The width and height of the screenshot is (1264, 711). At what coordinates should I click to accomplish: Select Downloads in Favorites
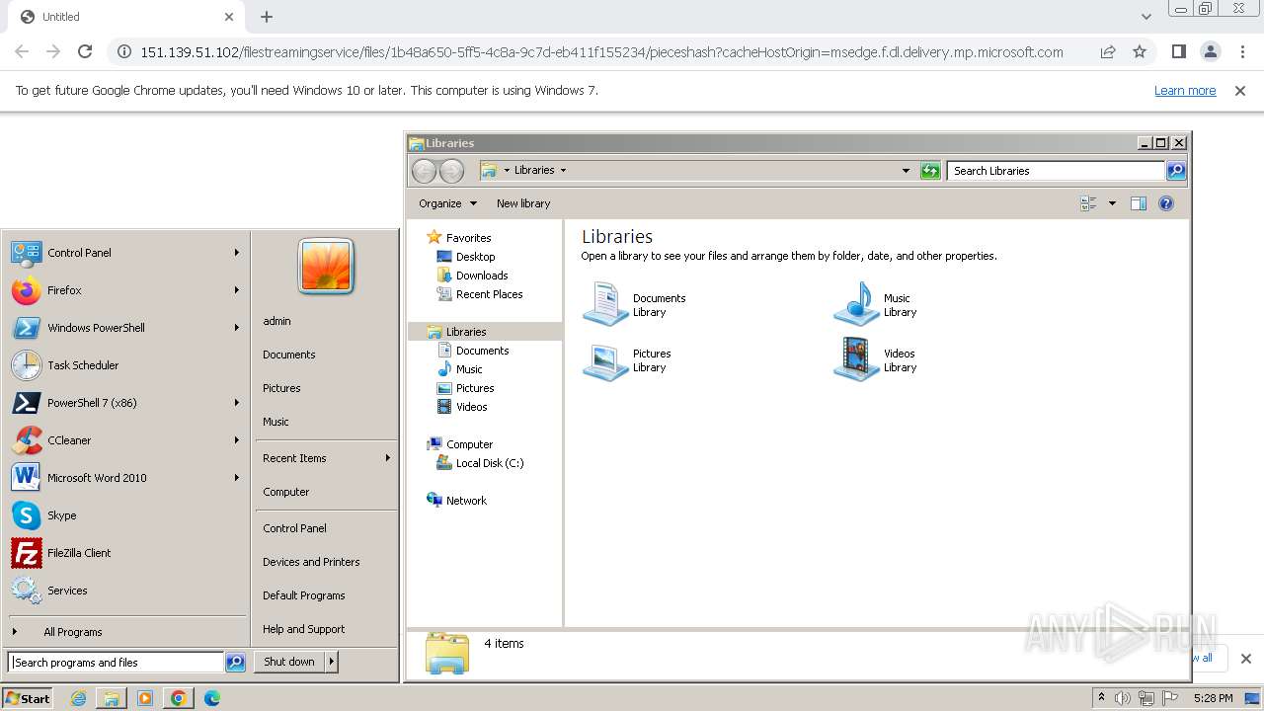pyautogui.click(x=482, y=276)
